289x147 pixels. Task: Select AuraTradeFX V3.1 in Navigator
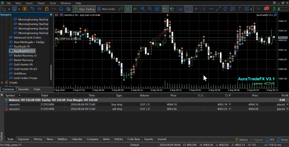[x=22, y=51]
